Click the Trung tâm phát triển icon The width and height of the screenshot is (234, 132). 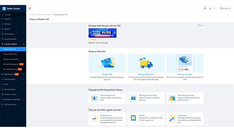click(2, 39)
